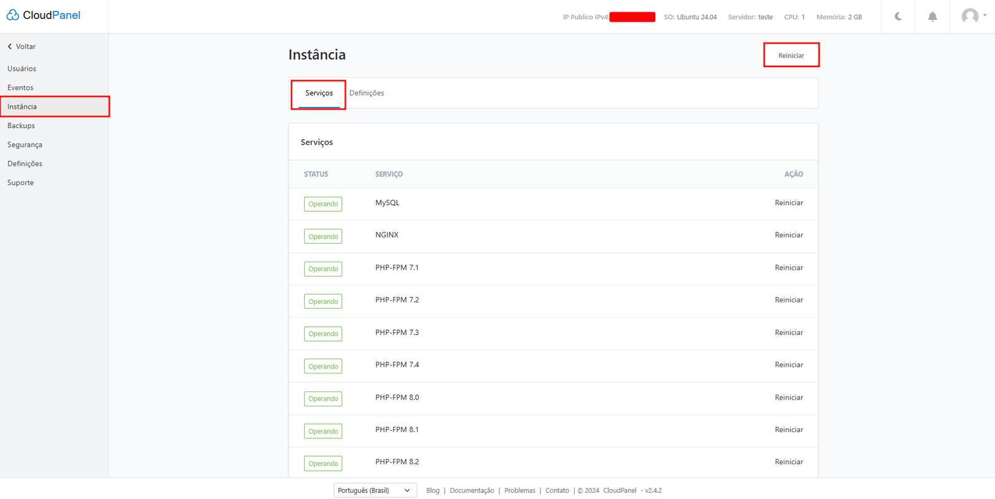This screenshot has height=499, width=995.
Task: Restart the MySQL service
Action: (x=789, y=203)
